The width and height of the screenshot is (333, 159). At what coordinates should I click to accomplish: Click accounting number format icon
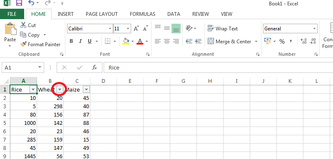click(267, 41)
